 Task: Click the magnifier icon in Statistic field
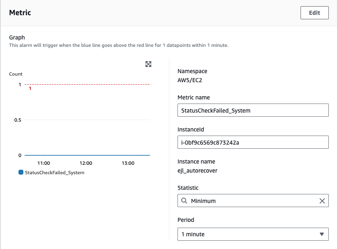(x=184, y=201)
